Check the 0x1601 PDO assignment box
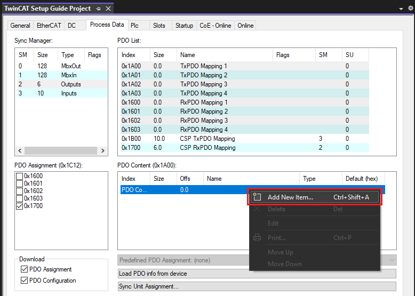This screenshot has height=296, width=415. [20, 183]
